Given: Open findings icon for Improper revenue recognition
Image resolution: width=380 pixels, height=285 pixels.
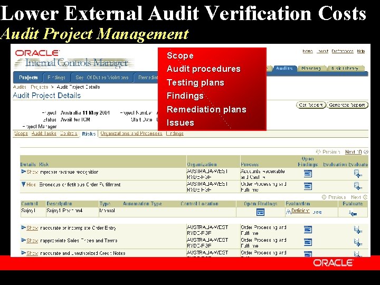Looking at the screenshot, I should click(308, 174).
